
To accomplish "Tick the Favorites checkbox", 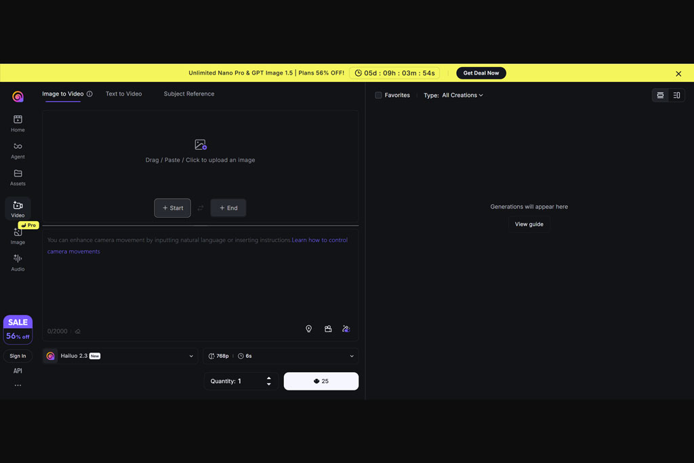I will [378, 95].
